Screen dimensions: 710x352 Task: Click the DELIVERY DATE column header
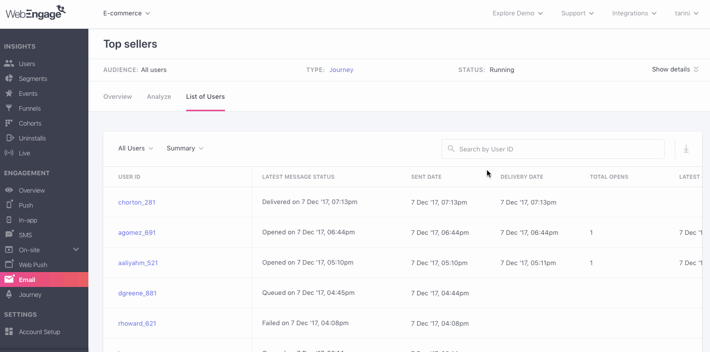tap(522, 177)
